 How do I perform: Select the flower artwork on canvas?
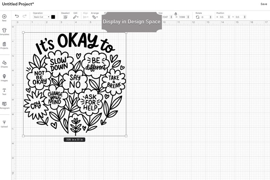(x=74, y=84)
